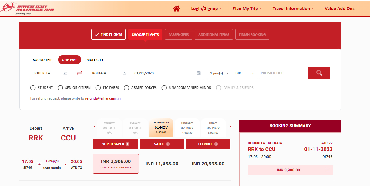Choose the INR 11,468.00 Value fare
The height and width of the screenshot is (186, 370).
pos(162,164)
